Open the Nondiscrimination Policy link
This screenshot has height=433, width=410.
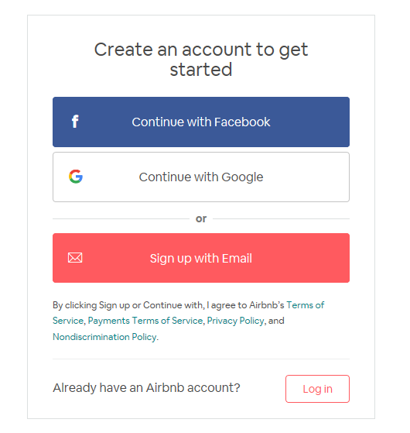pyautogui.click(x=104, y=337)
